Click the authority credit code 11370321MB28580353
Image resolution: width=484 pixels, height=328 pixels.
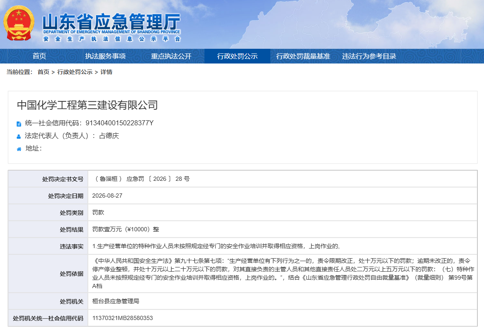point(123,318)
